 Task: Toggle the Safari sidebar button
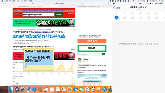[14, 4]
